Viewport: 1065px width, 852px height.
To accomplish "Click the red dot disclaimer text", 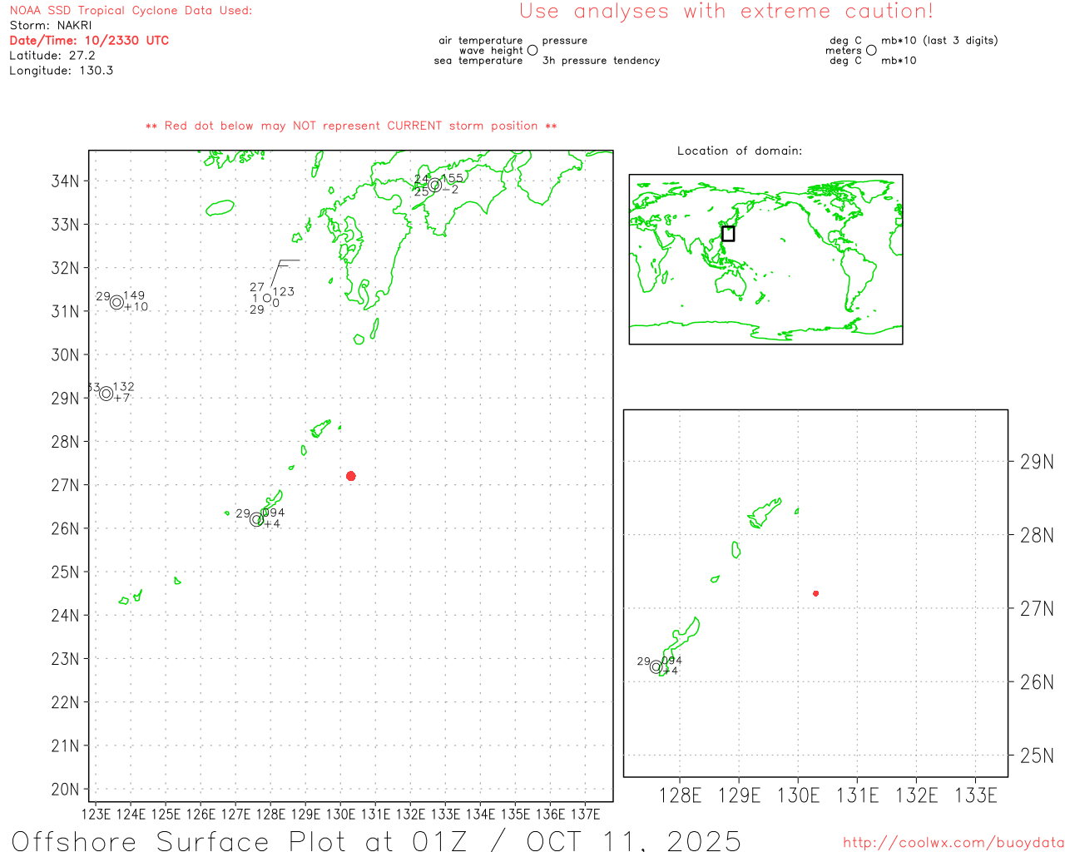I will 351,126.
